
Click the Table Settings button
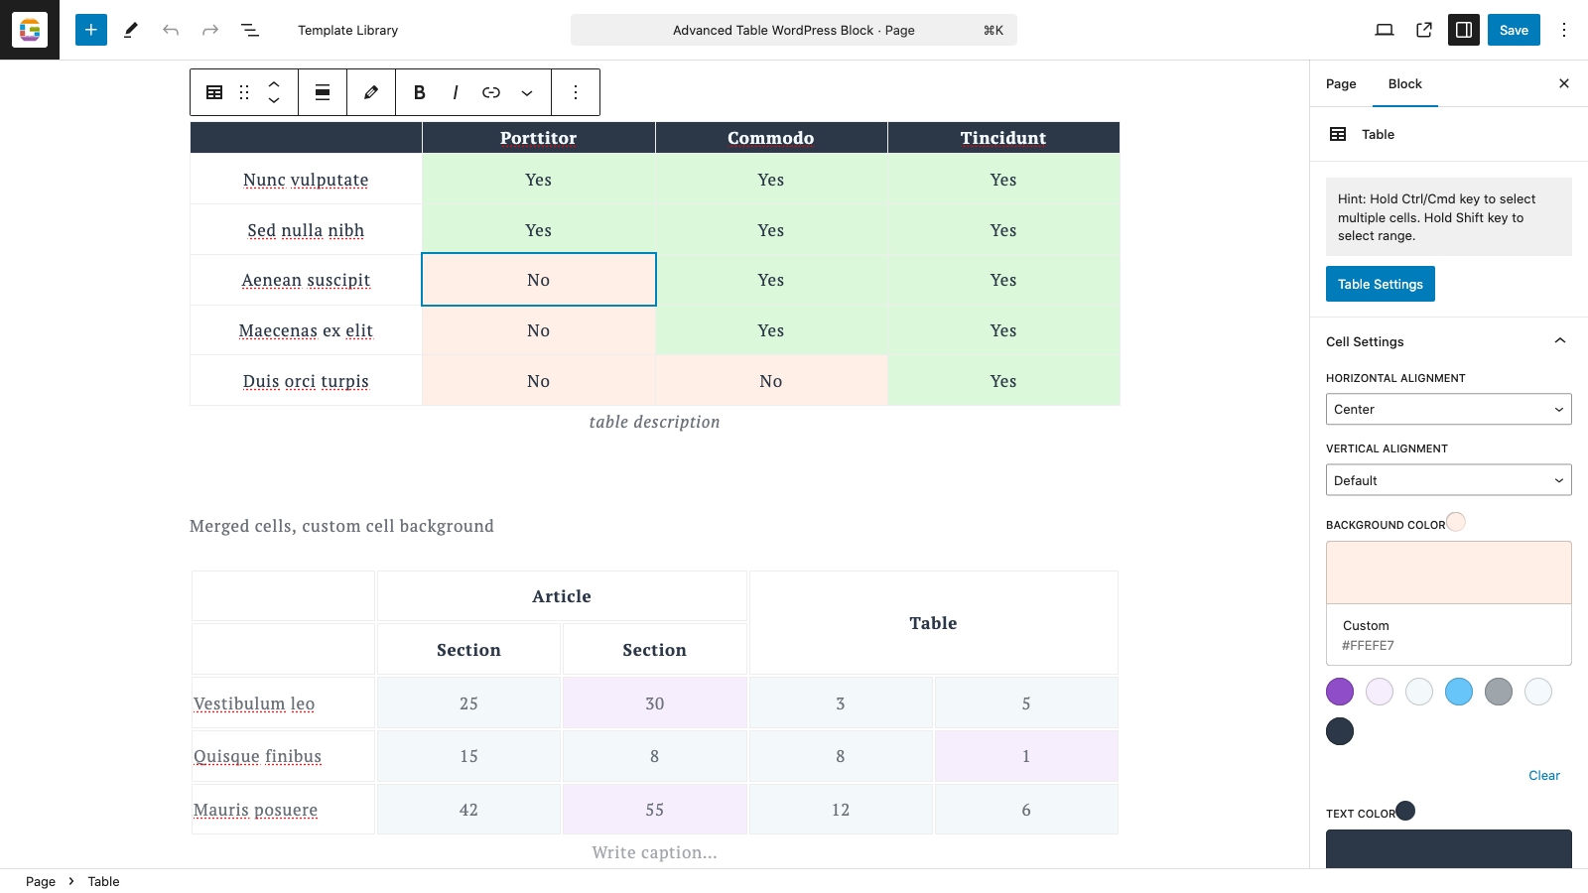click(1381, 284)
